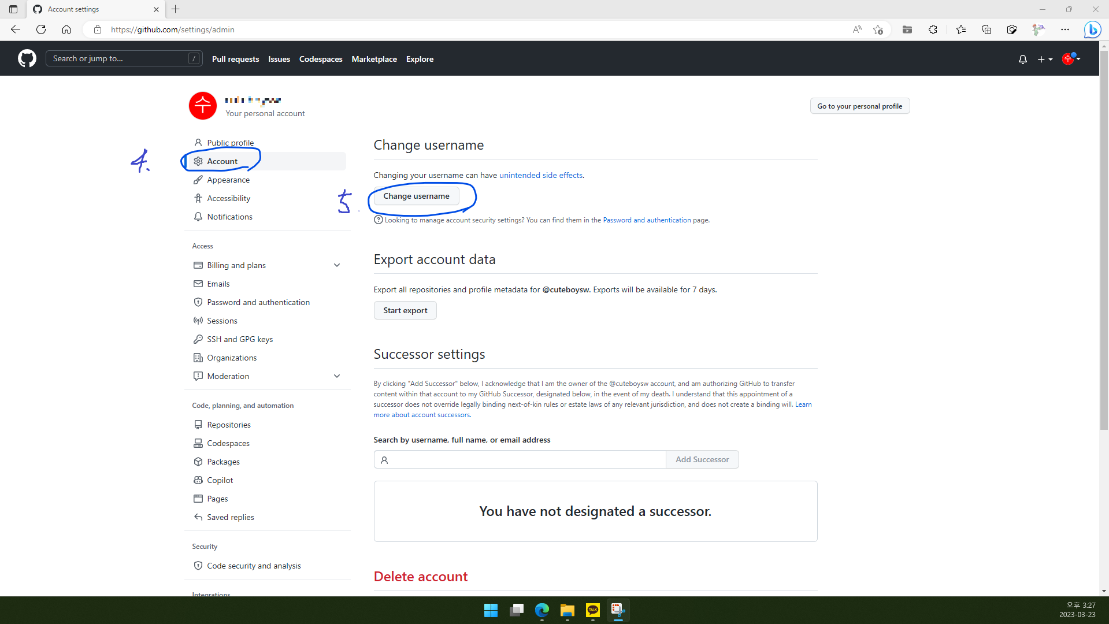
Task: Follow unintended side effects link
Action: click(x=541, y=175)
